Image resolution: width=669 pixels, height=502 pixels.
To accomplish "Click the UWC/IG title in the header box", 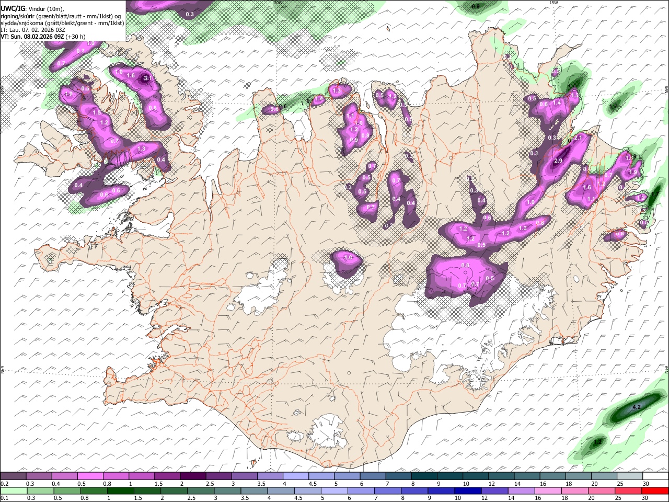I will point(12,8).
